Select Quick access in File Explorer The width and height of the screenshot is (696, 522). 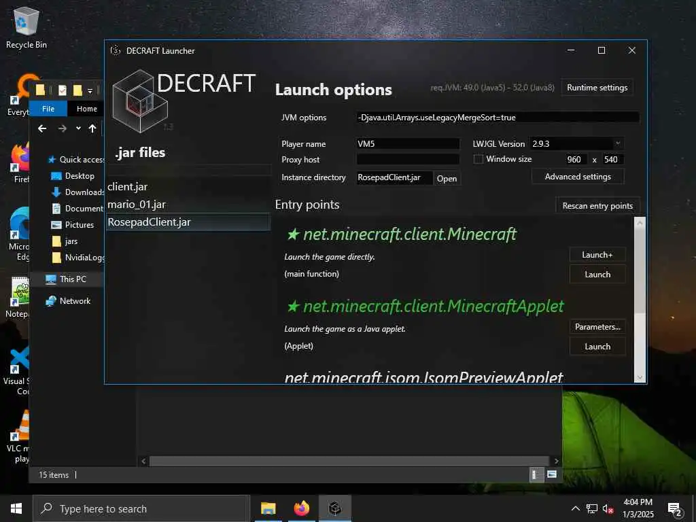pyautogui.click(x=75, y=159)
